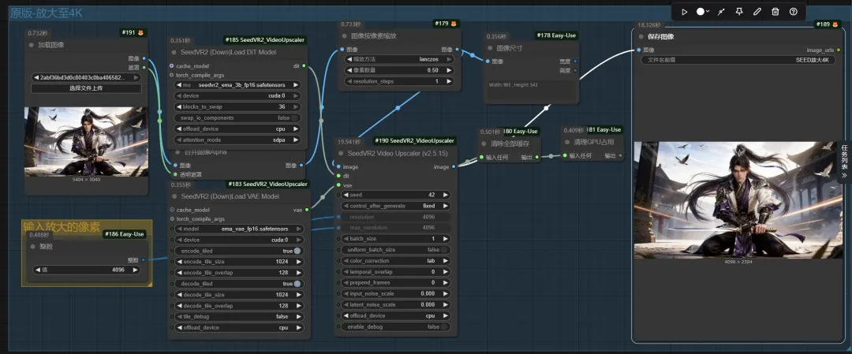Click the #190 SeedVR2_VideoUpscaler badge
852x354 pixels.
coord(415,140)
